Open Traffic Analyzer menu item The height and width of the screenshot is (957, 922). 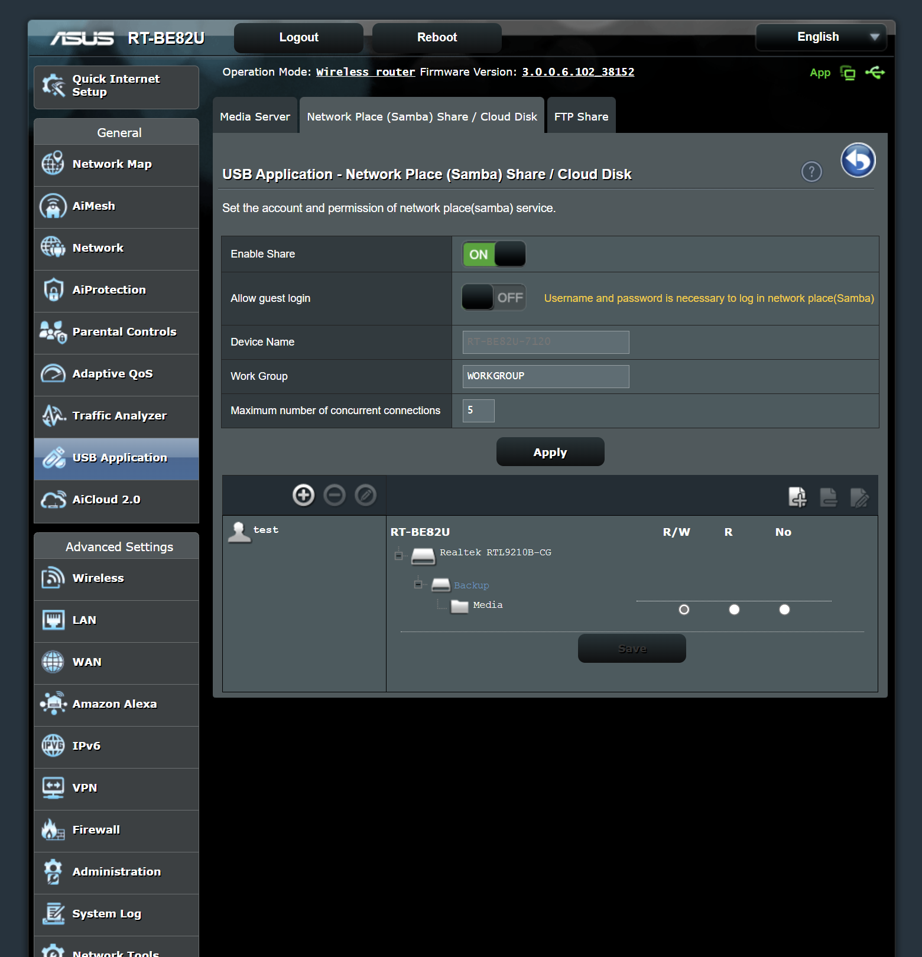(x=116, y=416)
